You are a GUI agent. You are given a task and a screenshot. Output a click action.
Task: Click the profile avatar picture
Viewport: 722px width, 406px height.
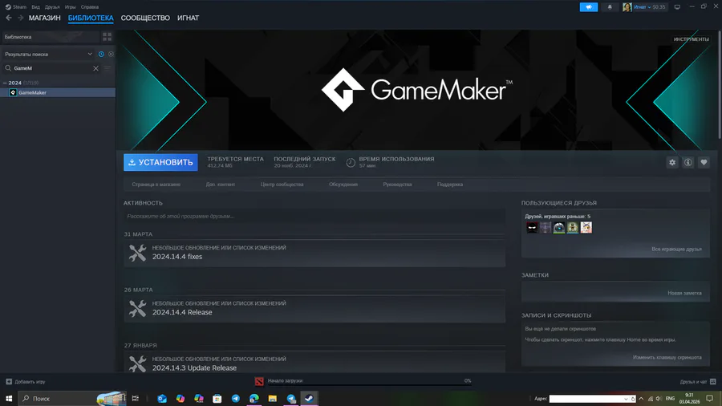pyautogui.click(x=627, y=7)
